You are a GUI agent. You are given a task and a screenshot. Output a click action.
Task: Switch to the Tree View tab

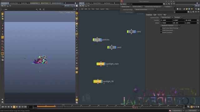(x=87, y=3)
